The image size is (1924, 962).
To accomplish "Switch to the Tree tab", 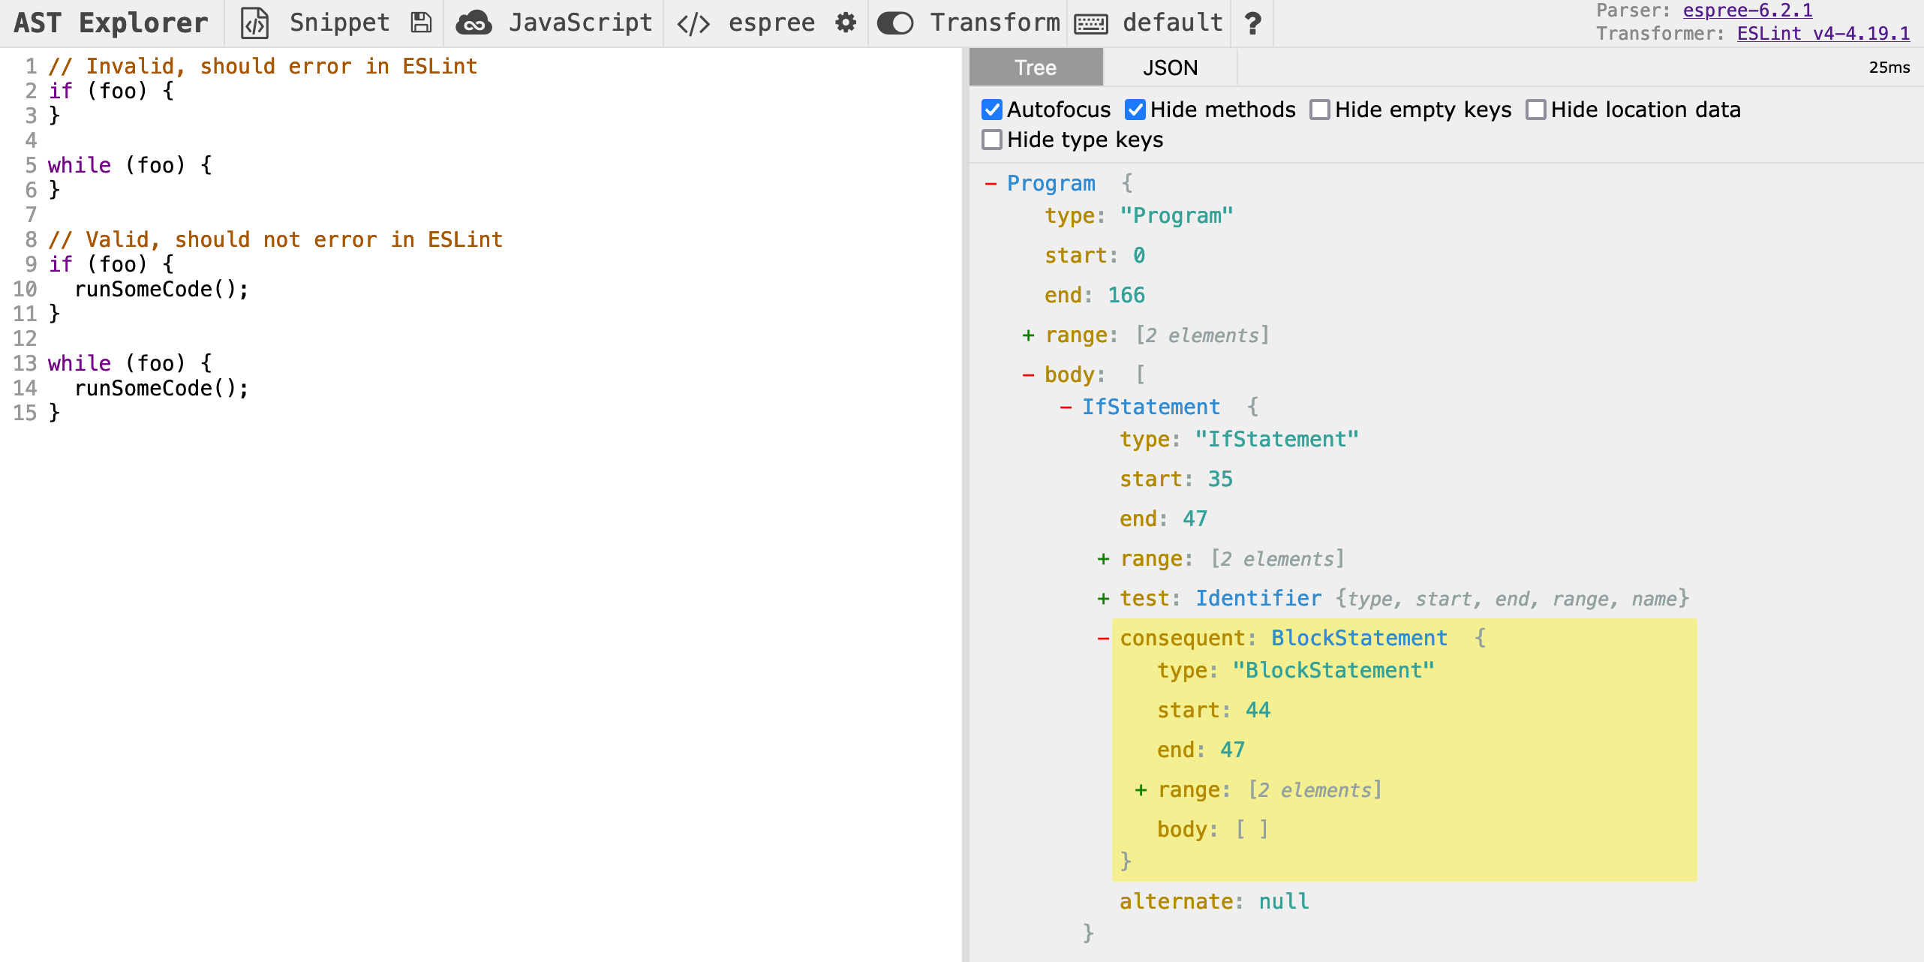I will point(1036,68).
